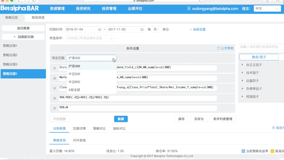Remove the ROE>0 condition row

(55, 108)
